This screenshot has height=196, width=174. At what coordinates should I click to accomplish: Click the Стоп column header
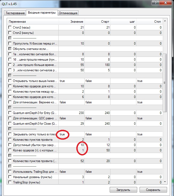pyautogui.click(x=149, y=22)
